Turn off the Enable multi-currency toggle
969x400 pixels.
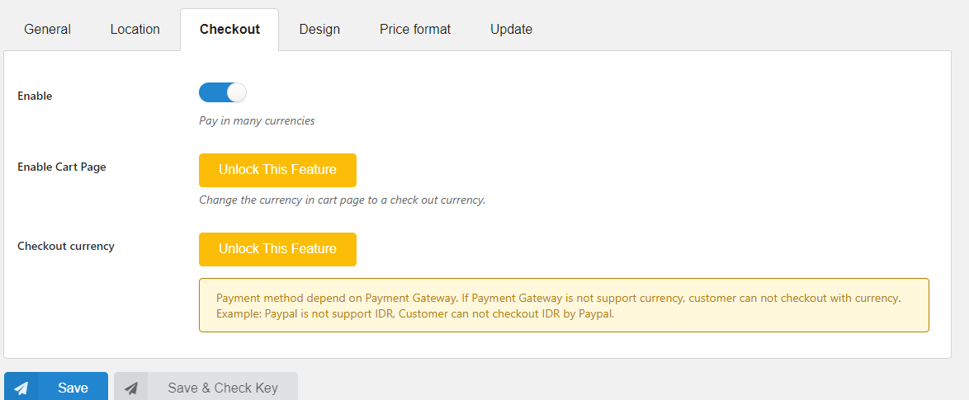[223, 92]
